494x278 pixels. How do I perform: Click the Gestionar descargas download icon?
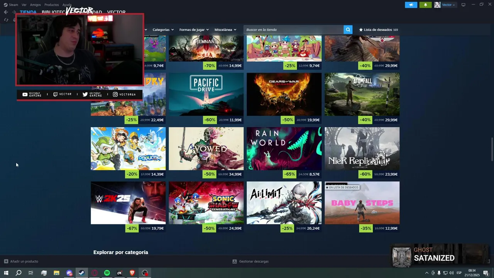(235, 261)
